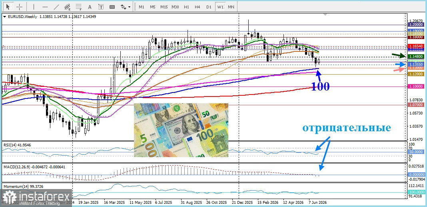Select the text A tool
The image size is (427, 207).
click(90, 7)
